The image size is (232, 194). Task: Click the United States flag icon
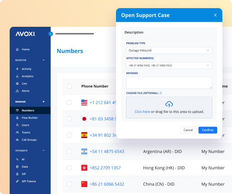(x=84, y=102)
